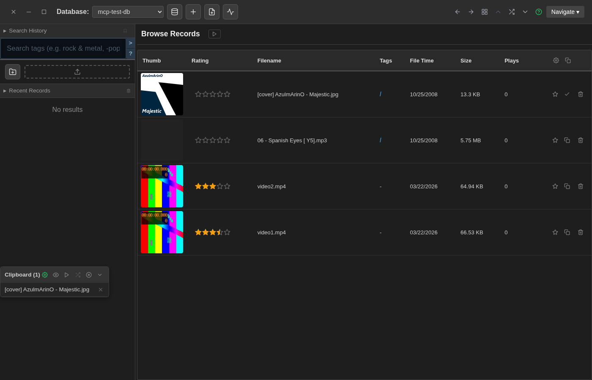The height and width of the screenshot is (380, 592).
Task: Delete the video2.mp4 record with the trash icon
Action: (x=581, y=186)
